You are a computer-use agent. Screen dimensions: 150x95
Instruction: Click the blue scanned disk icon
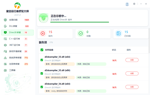pyautogui.click(x=118, y=33)
